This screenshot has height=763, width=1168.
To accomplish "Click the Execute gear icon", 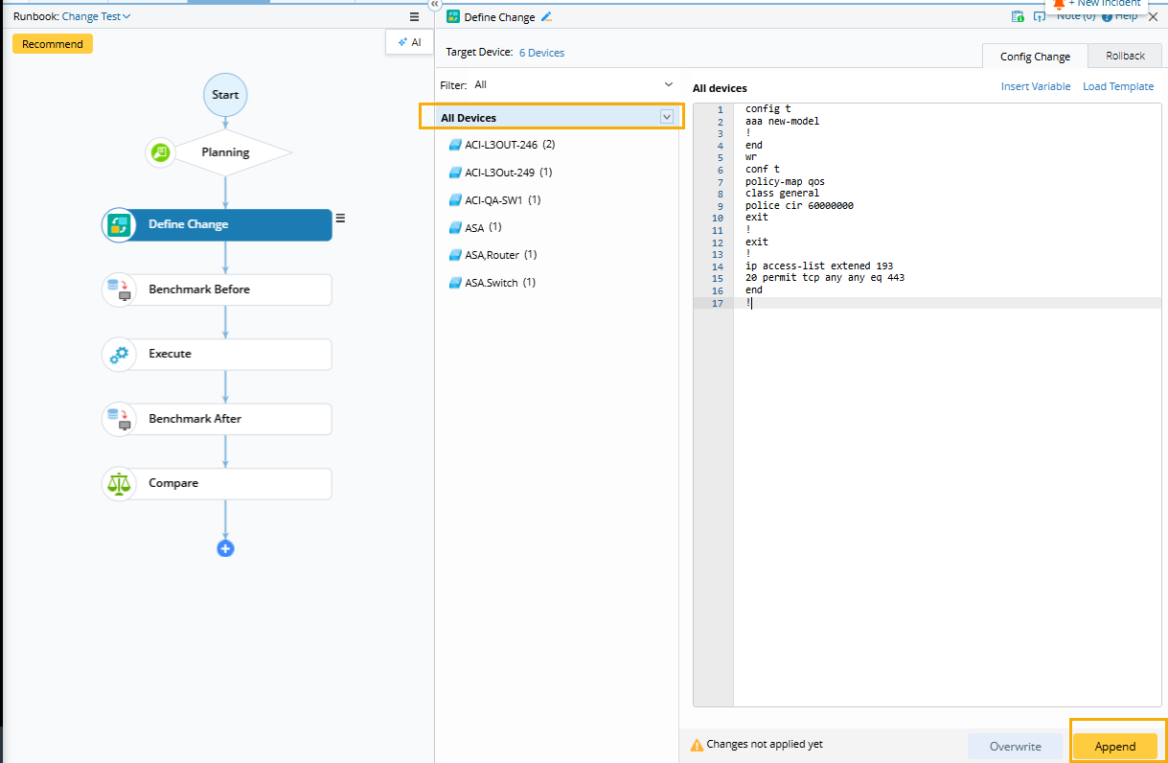I will coord(119,355).
